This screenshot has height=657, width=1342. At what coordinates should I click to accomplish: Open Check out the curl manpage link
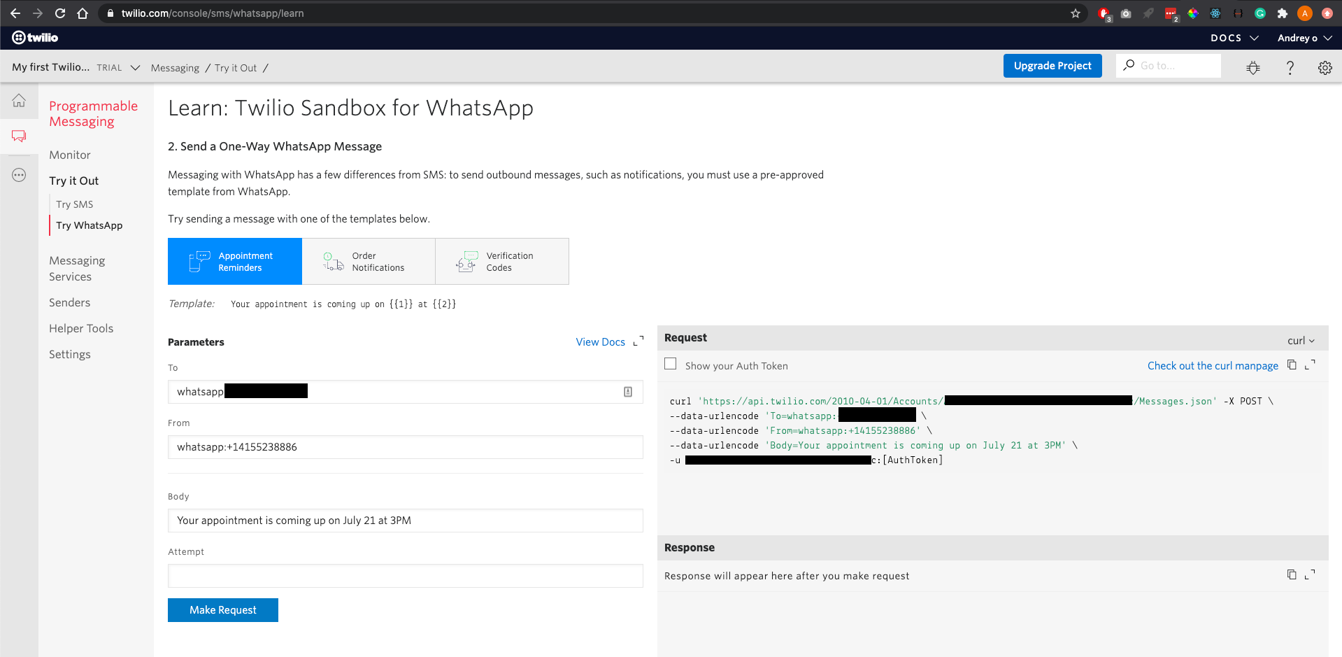click(x=1213, y=365)
